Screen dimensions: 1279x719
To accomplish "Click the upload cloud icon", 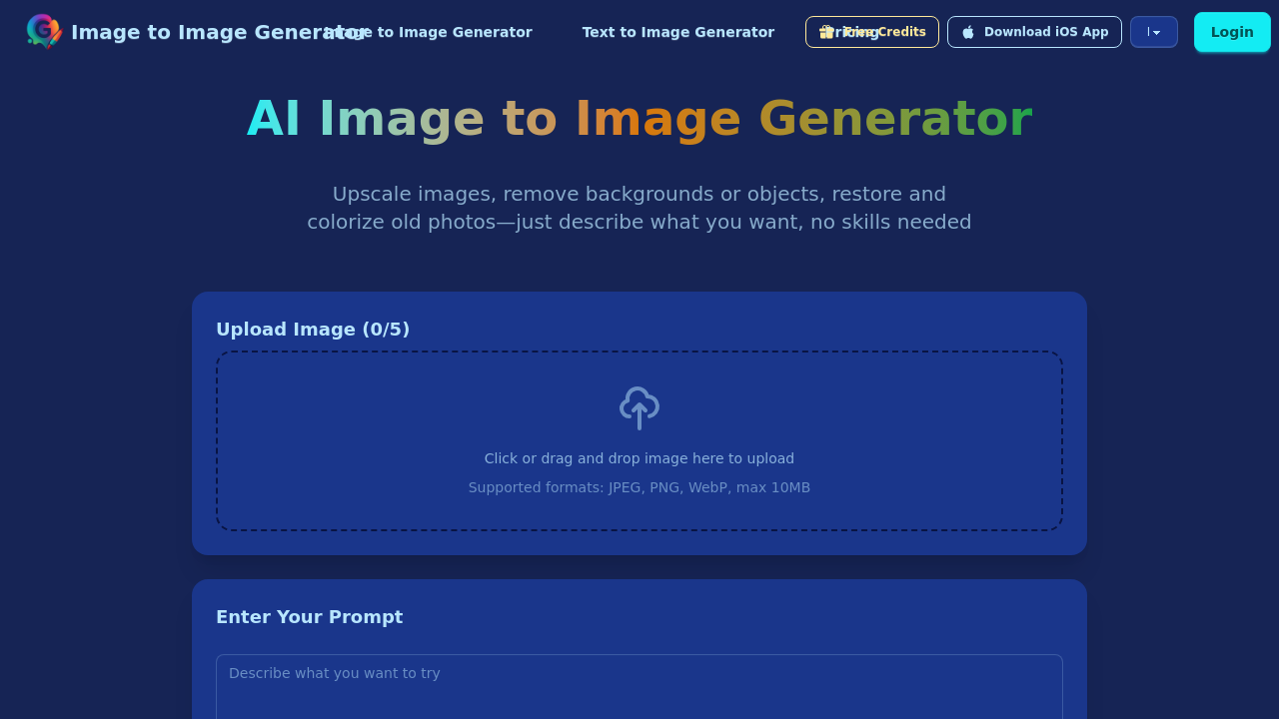I will (x=639, y=407).
